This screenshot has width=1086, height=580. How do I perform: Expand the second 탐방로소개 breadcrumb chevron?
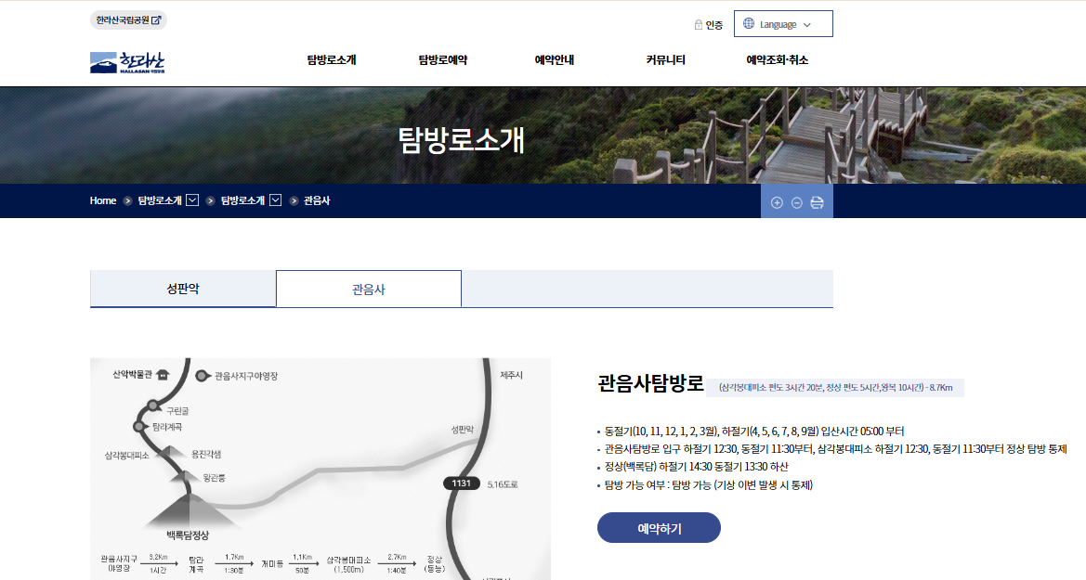tap(276, 200)
